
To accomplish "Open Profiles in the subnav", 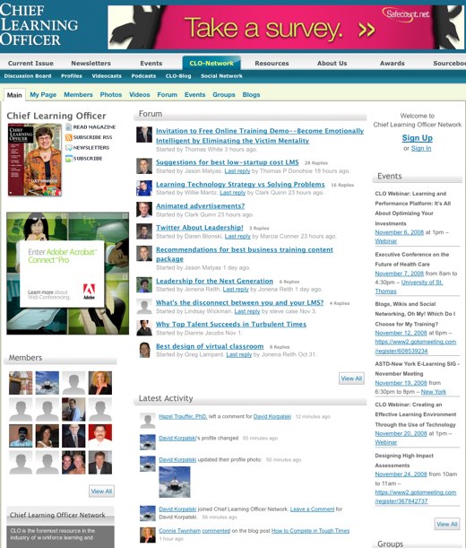I will pyautogui.click(x=72, y=76).
